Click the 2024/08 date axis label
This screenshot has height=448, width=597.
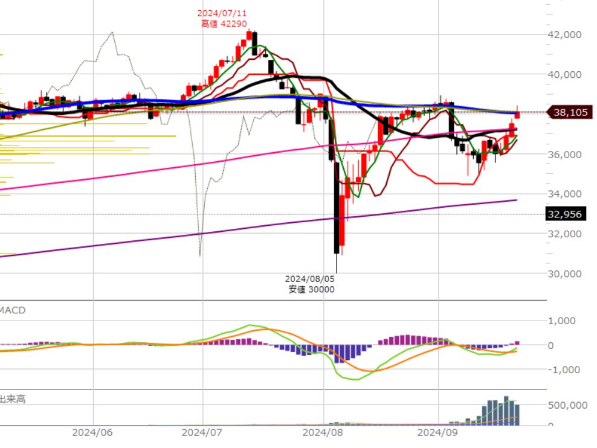pyautogui.click(x=323, y=432)
